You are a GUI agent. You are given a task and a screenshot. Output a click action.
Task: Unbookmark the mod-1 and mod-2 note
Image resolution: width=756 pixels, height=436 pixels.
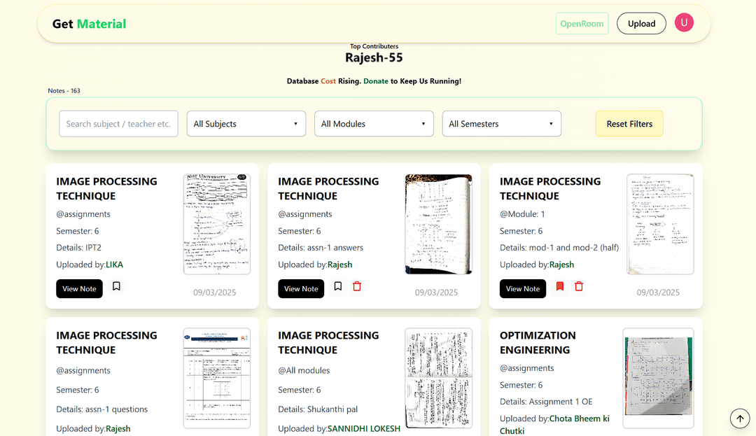[x=559, y=287]
